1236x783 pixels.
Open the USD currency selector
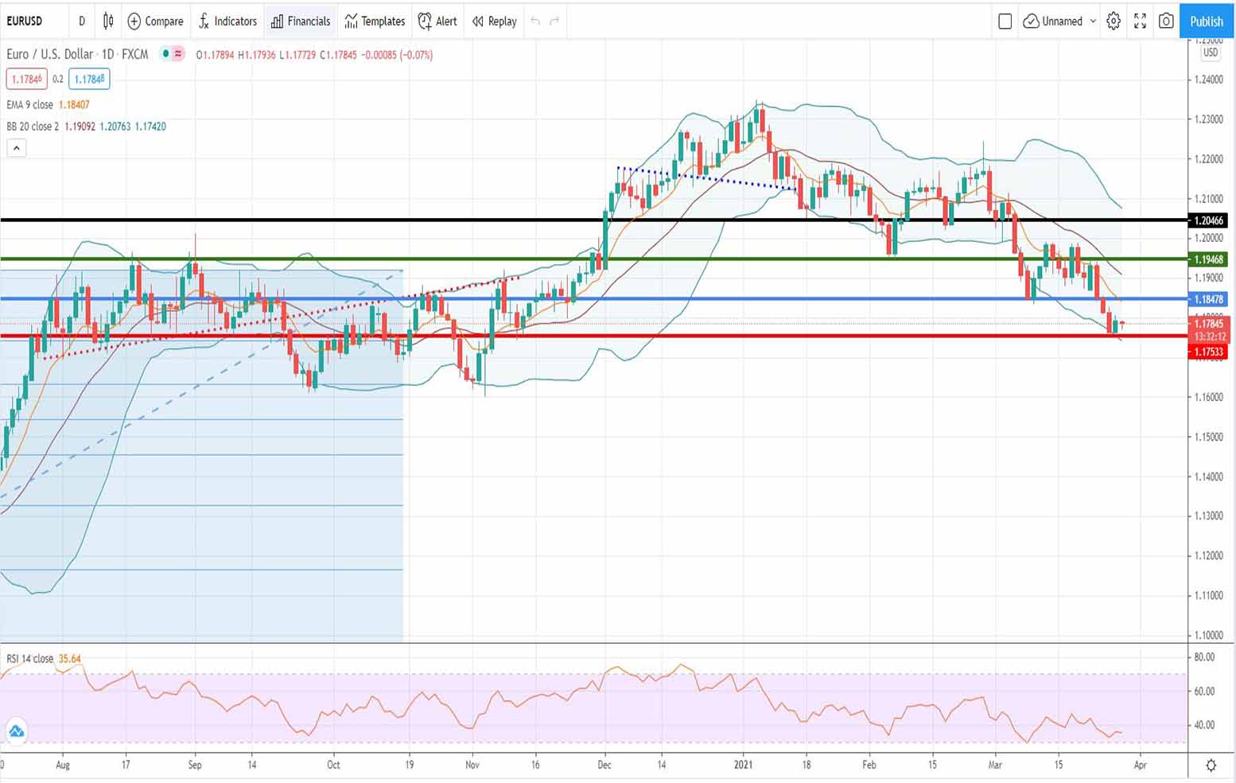point(1210,53)
